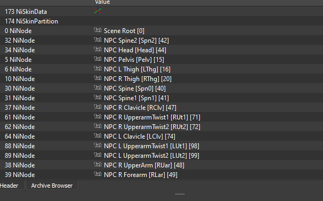Viewport: 323px width, 201px height.
Task: Click value 'NPC L UpperarmTwist2 [LUt2] [99]'
Action: point(151,156)
